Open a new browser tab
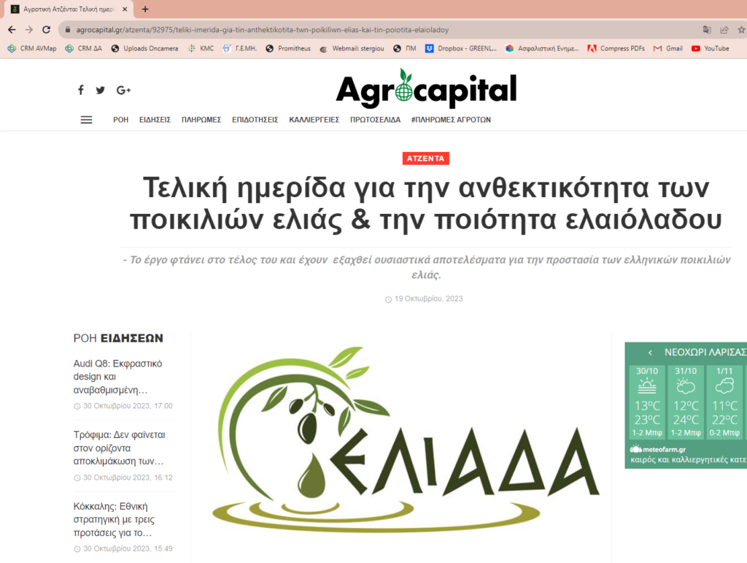 click(x=145, y=9)
